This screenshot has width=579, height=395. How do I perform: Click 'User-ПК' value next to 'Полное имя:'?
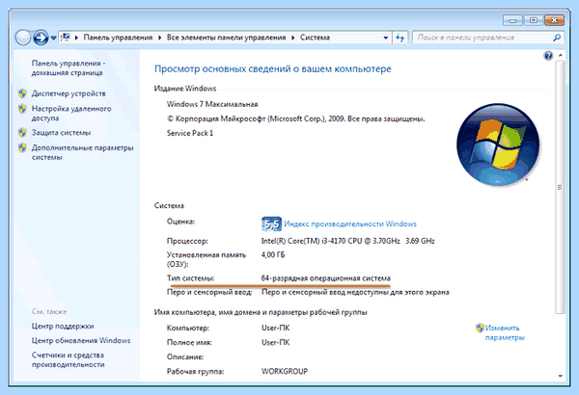click(x=275, y=343)
